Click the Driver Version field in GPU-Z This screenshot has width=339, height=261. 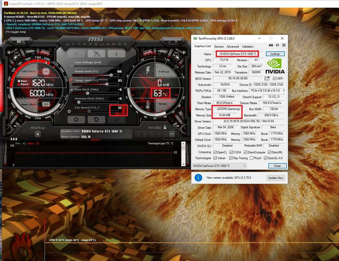click(x=249, y=121)
